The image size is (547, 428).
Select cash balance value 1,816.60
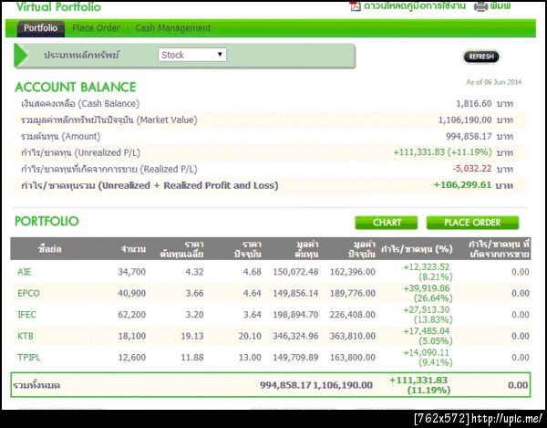[474, 104]
